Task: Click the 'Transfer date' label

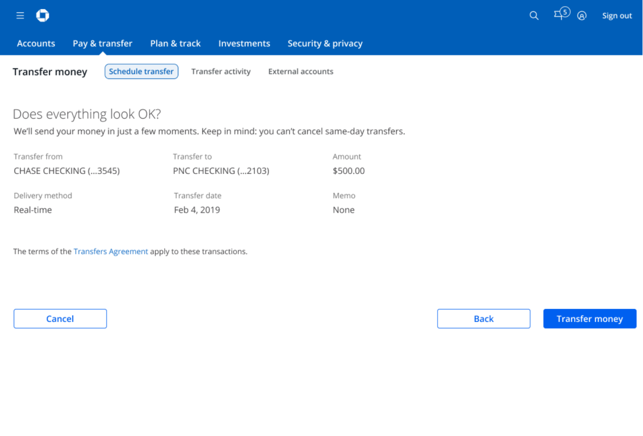Action: (197, 196)
